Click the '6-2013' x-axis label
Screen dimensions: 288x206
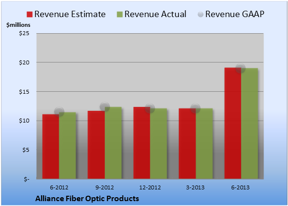tap(240, 187)
